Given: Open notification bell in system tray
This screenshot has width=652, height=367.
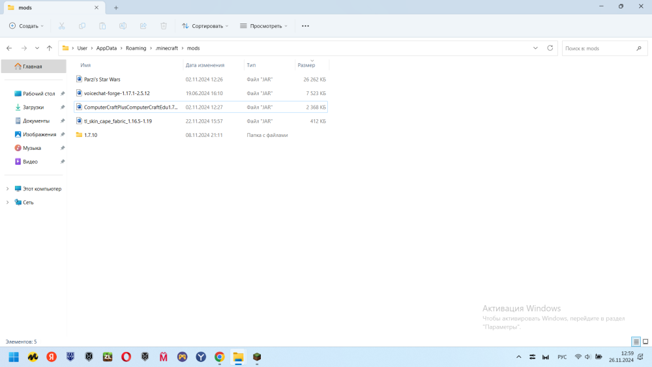Looking at the screenshot, I should click(640, 357).
